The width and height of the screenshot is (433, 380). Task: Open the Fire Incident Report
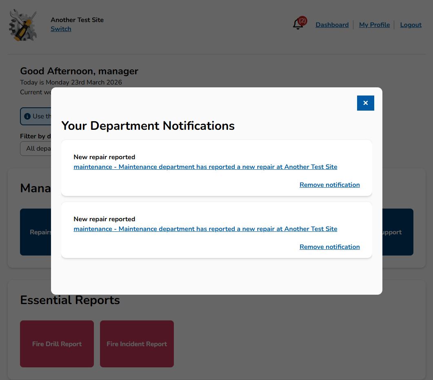[x=136, y=344]
